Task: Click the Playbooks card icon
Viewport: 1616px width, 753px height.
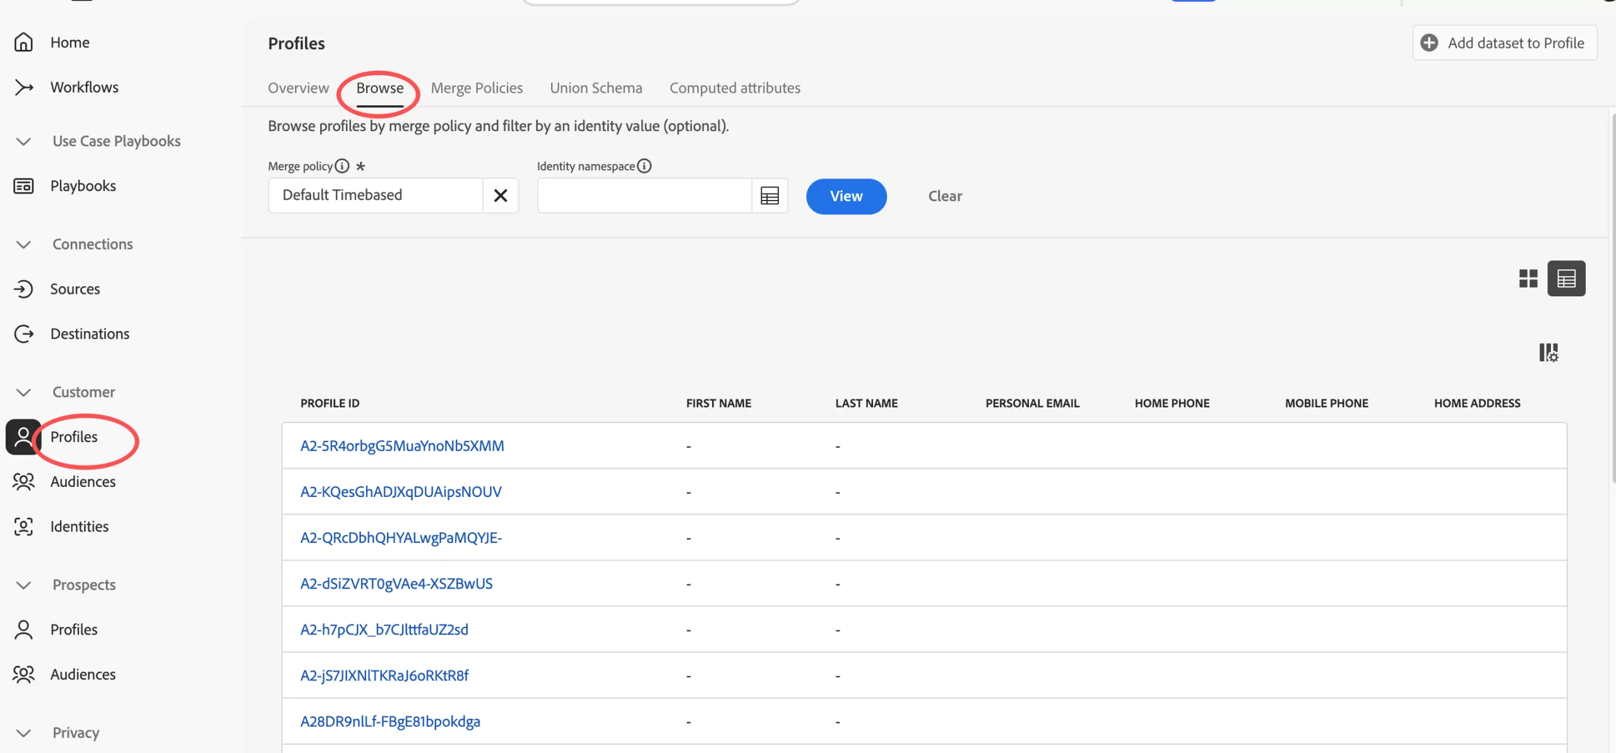Action: pyautogui.click(x=23, y=186)
